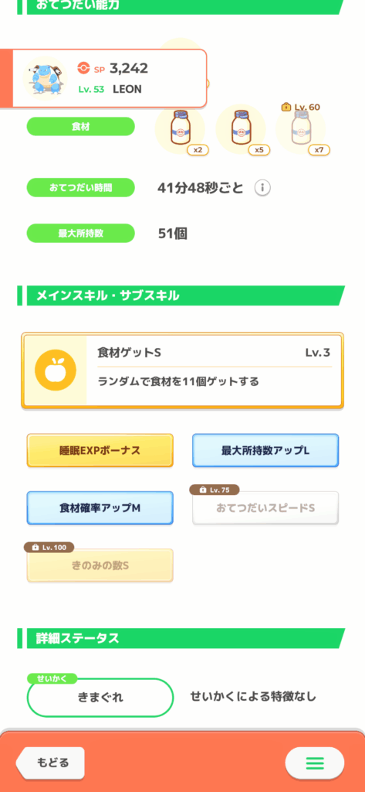Tap the Blastoise avatar thumbnail
This screenshot has height=792, width=365.
[46, 78]
